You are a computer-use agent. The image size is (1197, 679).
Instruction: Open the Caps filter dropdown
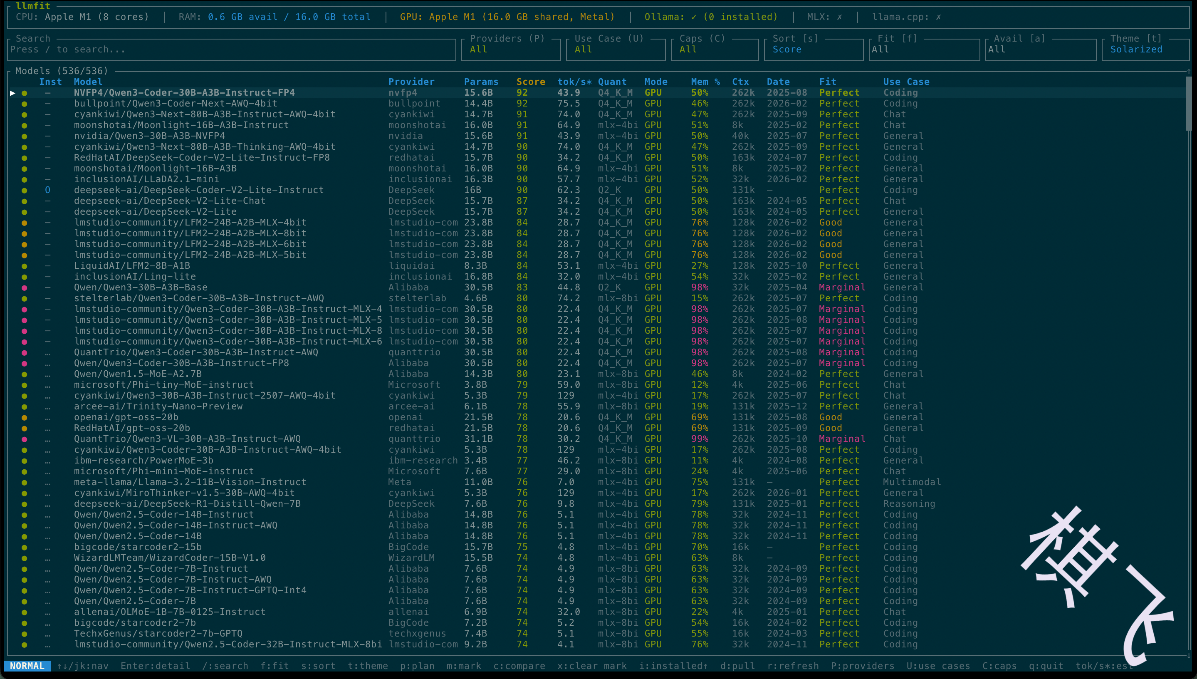(714, 50)
